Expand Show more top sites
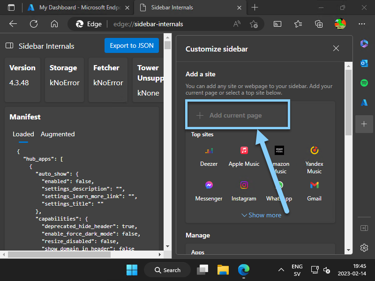The width and height of the screenshot is (375, 281). [x=261, y=215]
